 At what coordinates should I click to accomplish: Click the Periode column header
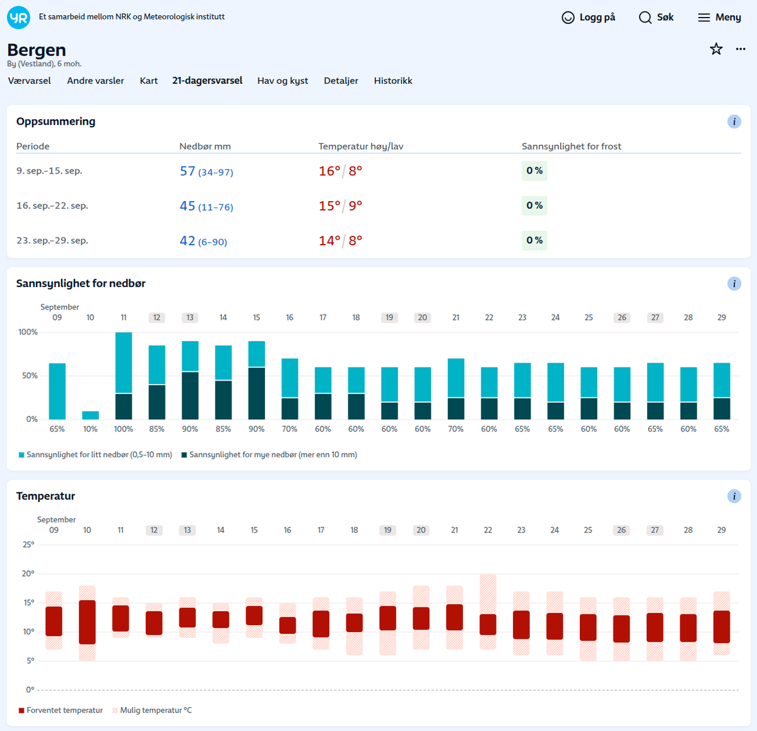(x=33, y=146)
